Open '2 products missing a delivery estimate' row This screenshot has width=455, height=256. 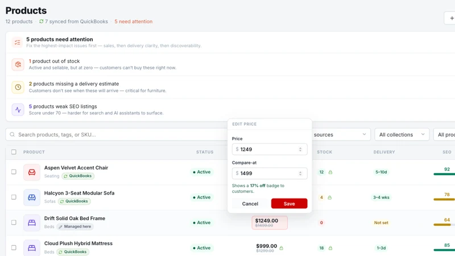(x=230, y=87)
